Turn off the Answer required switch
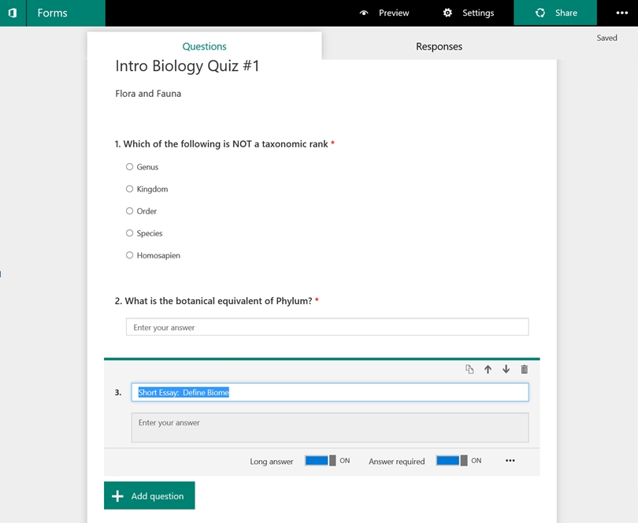Screen dimensions: 638x523 point(451,461)
